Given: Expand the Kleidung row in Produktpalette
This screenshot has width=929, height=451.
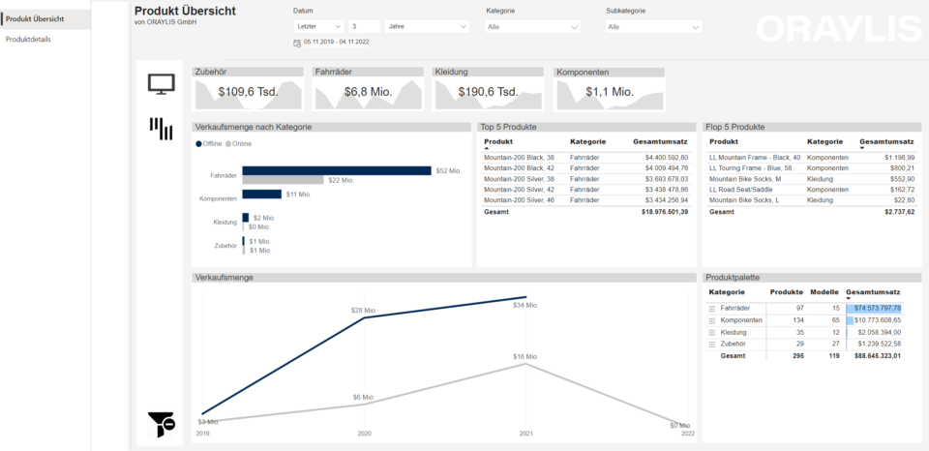Looking at the screenshot, I should point(711,333).
